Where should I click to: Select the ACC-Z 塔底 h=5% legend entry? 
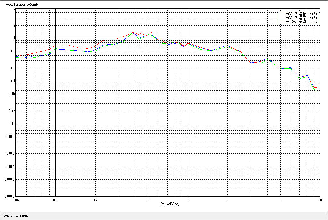coord(301,18)
